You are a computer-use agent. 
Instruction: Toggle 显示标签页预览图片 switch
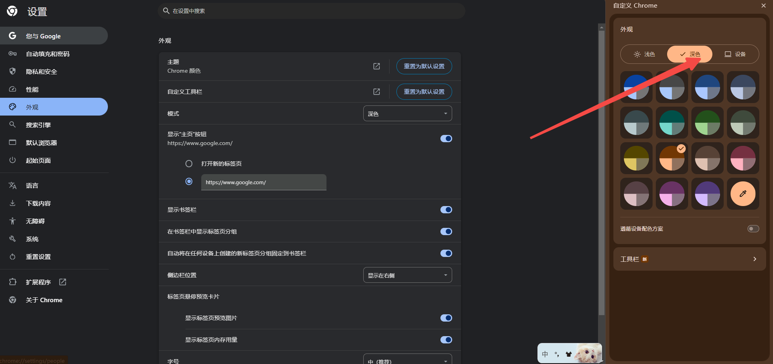446,318
